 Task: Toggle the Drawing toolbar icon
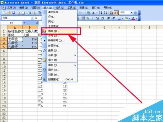pyautogui.click(x=116, y=13)
